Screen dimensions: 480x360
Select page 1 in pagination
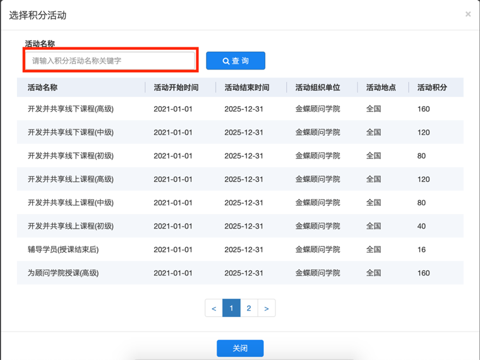point(231,308)
